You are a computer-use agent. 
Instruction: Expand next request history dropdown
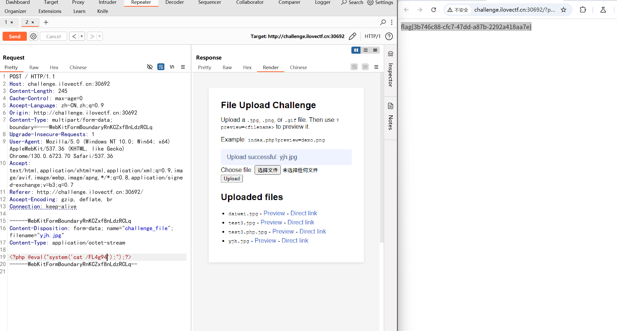point(100,36)
